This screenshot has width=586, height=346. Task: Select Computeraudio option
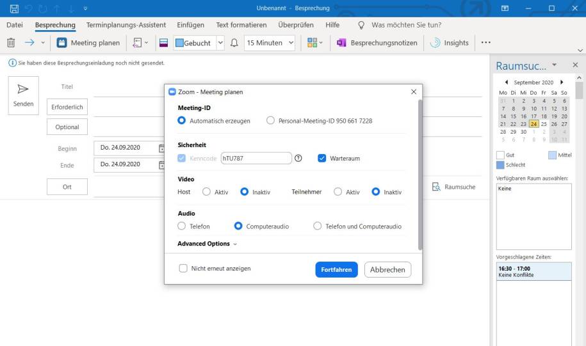click(x=238, y=226)
